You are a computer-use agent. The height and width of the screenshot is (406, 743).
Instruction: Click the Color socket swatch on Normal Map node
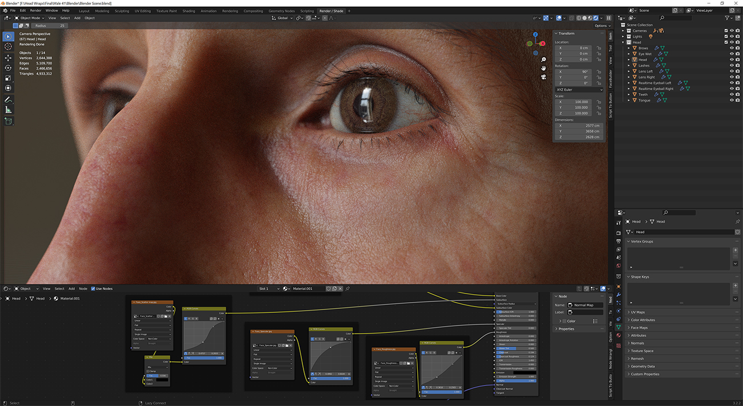tap(565, 321)
